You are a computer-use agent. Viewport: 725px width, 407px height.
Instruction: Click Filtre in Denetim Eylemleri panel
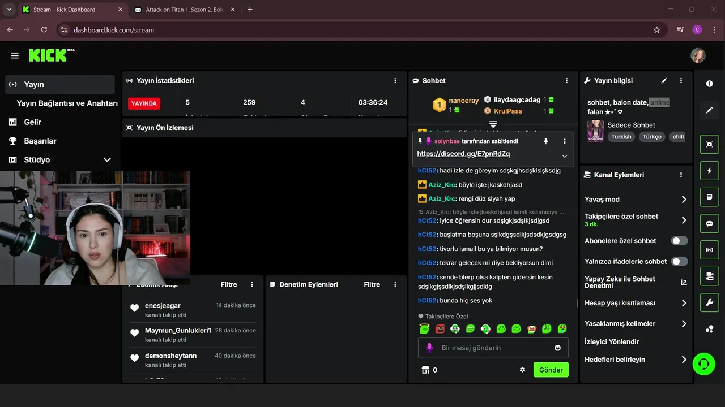tap(372, 284)
